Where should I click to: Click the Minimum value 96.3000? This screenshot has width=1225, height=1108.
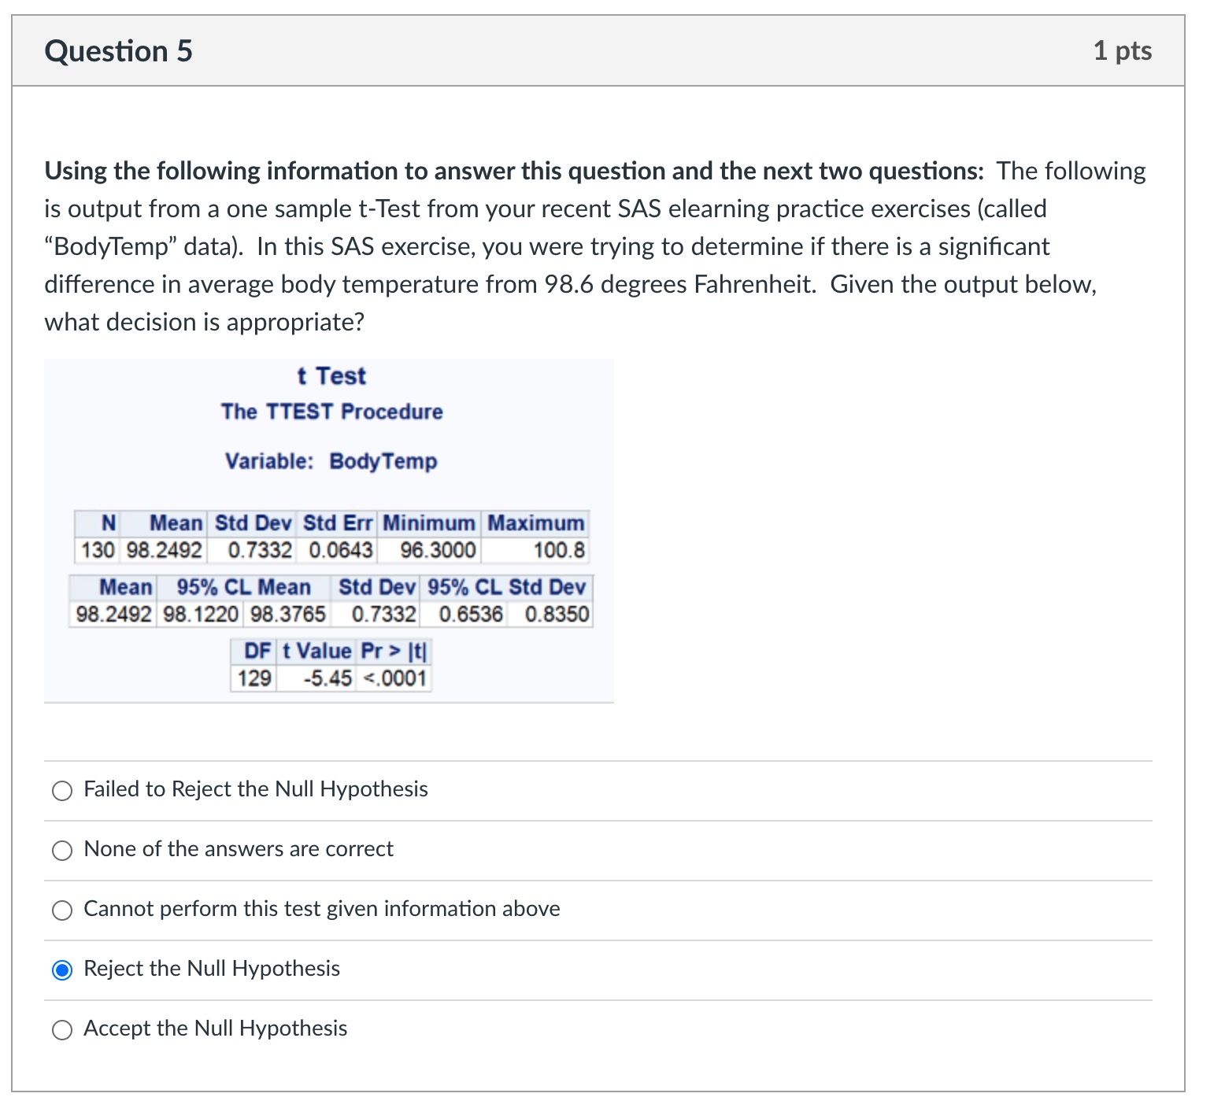432,549
